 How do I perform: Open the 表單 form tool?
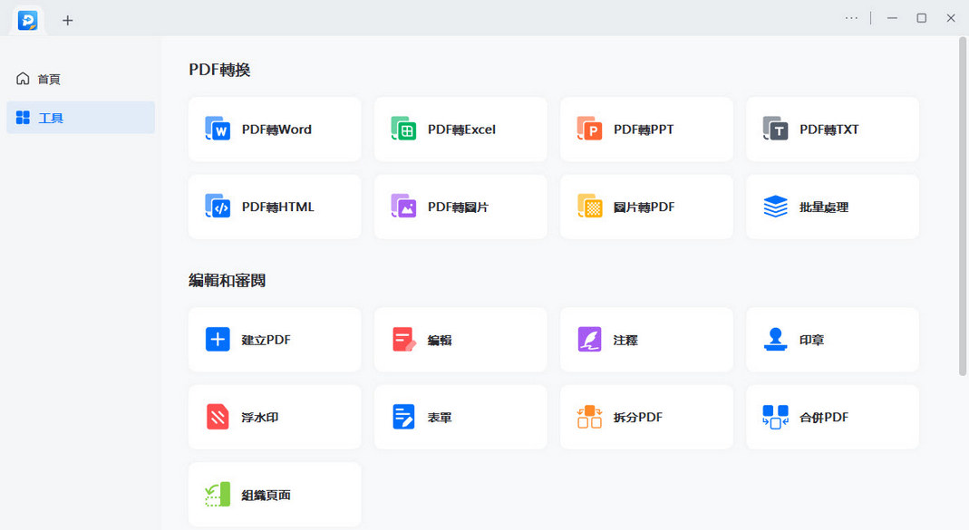(460, 418)
